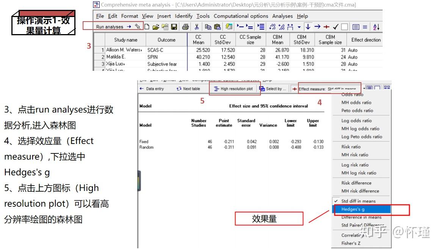
Task: Click the High resolution plot button
Action: coord(234,89)
